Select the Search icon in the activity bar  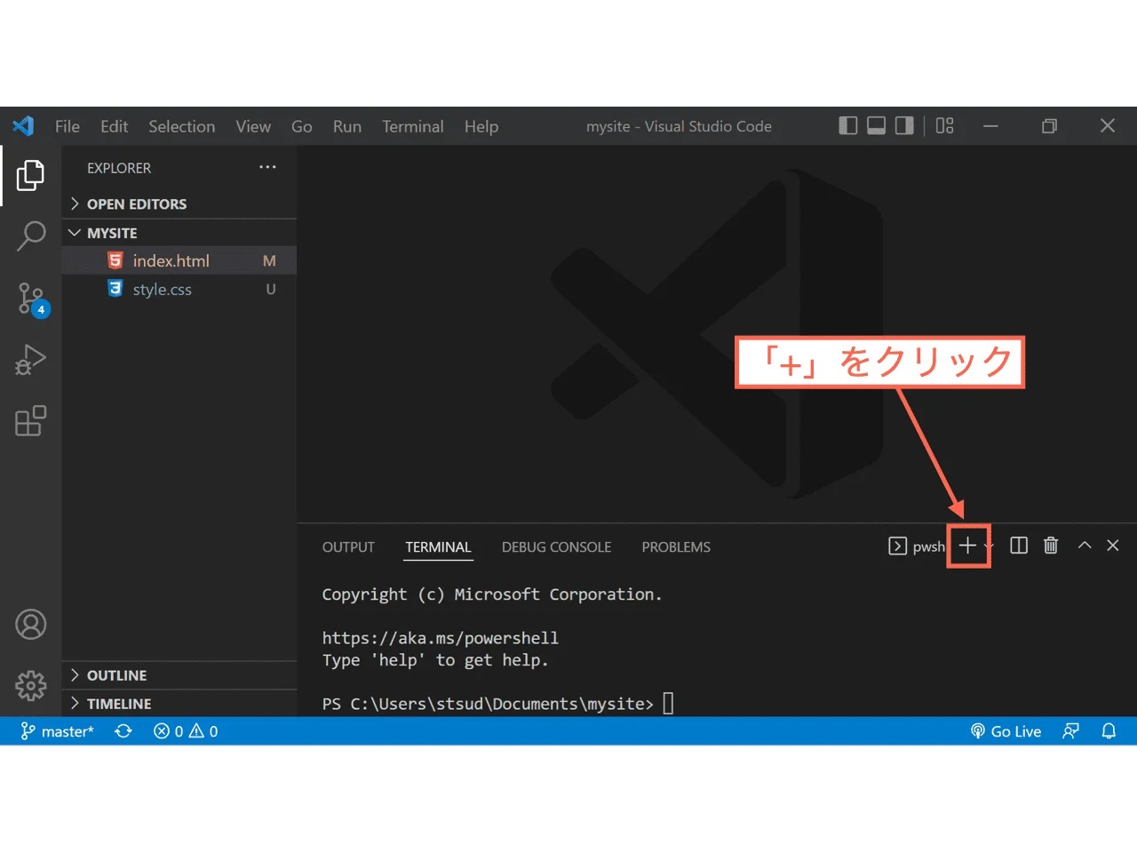click(x=30, y=235)
